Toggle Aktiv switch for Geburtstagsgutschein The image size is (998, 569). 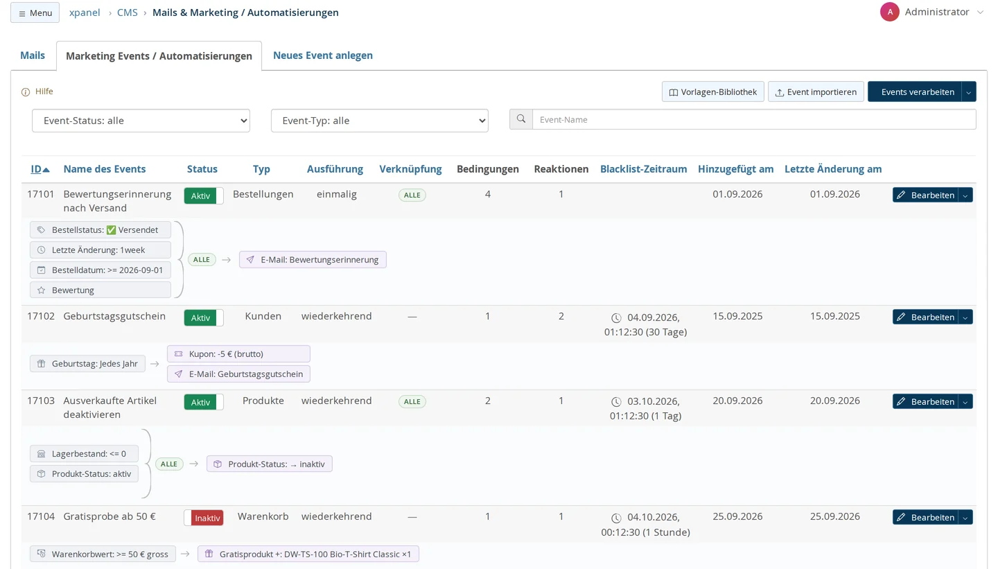tap(204, 317)
